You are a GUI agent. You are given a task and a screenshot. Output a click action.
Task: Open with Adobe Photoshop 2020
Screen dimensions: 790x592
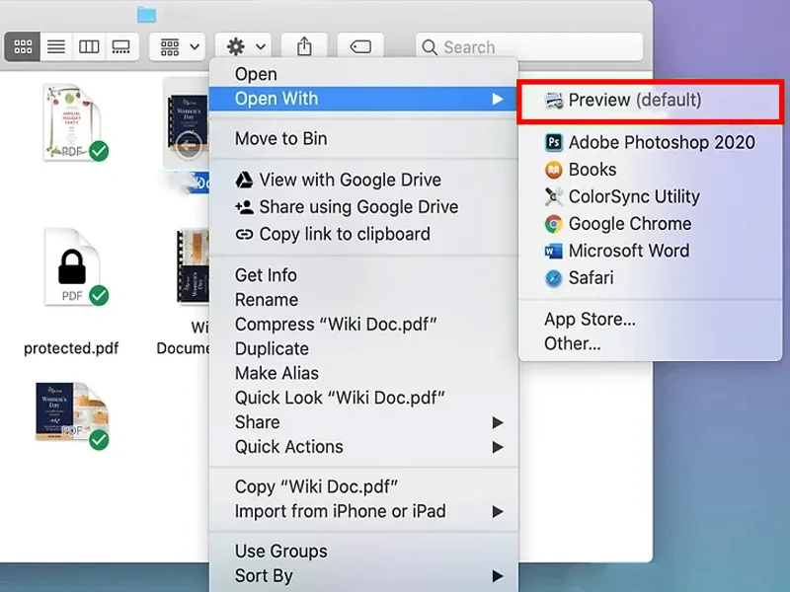[x=651, y=142]
